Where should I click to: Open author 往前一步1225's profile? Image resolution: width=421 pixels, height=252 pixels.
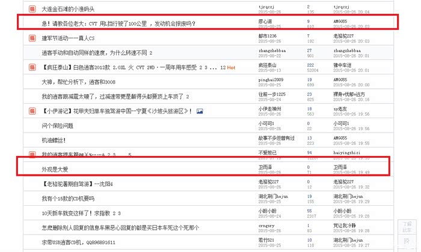tap(272, 94)
